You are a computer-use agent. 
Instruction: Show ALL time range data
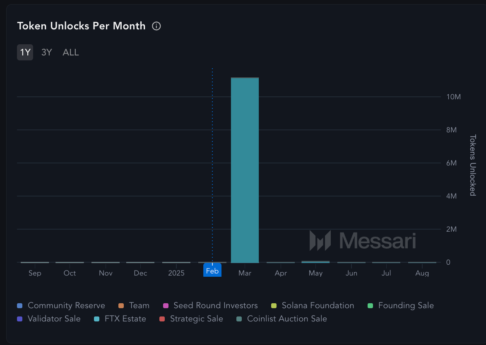point(71,53)
